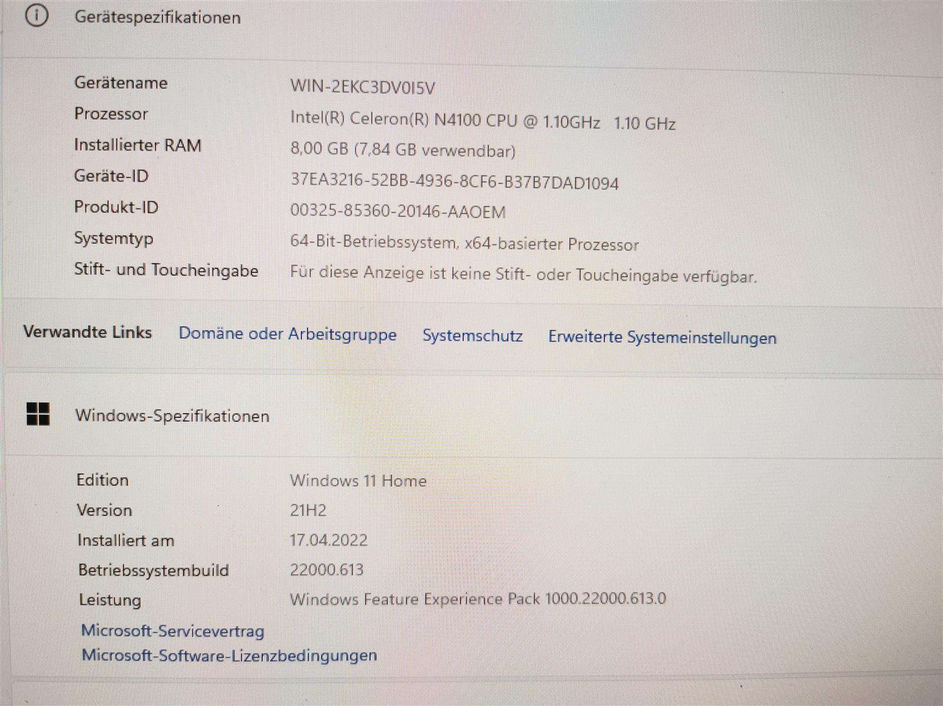Open the Systemschutz link
Image resolution: width=943 pixels, height=706 pixels.
pyautogui.click(x=472, y=336)
